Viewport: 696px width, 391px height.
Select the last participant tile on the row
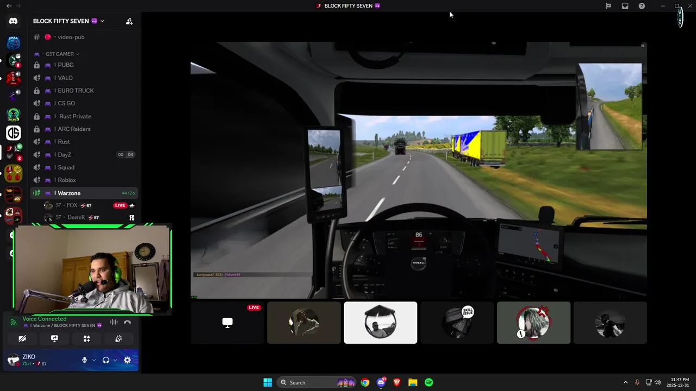pyautogui.click(x=610, y=323)
